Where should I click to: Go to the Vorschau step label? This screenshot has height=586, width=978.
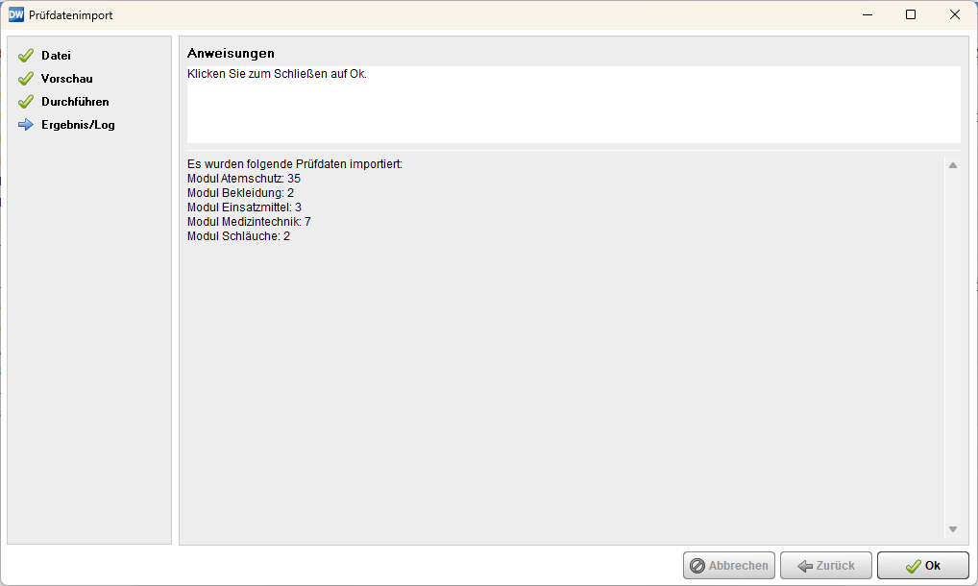(66, 79)
